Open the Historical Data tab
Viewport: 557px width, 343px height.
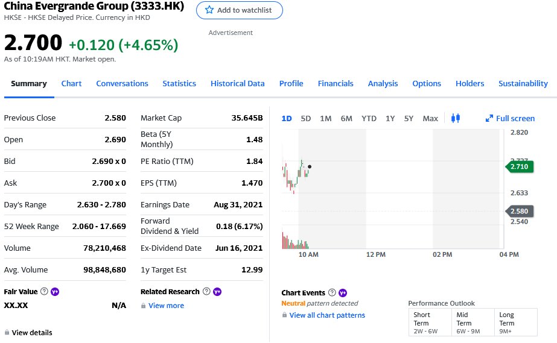pos(237,84)
